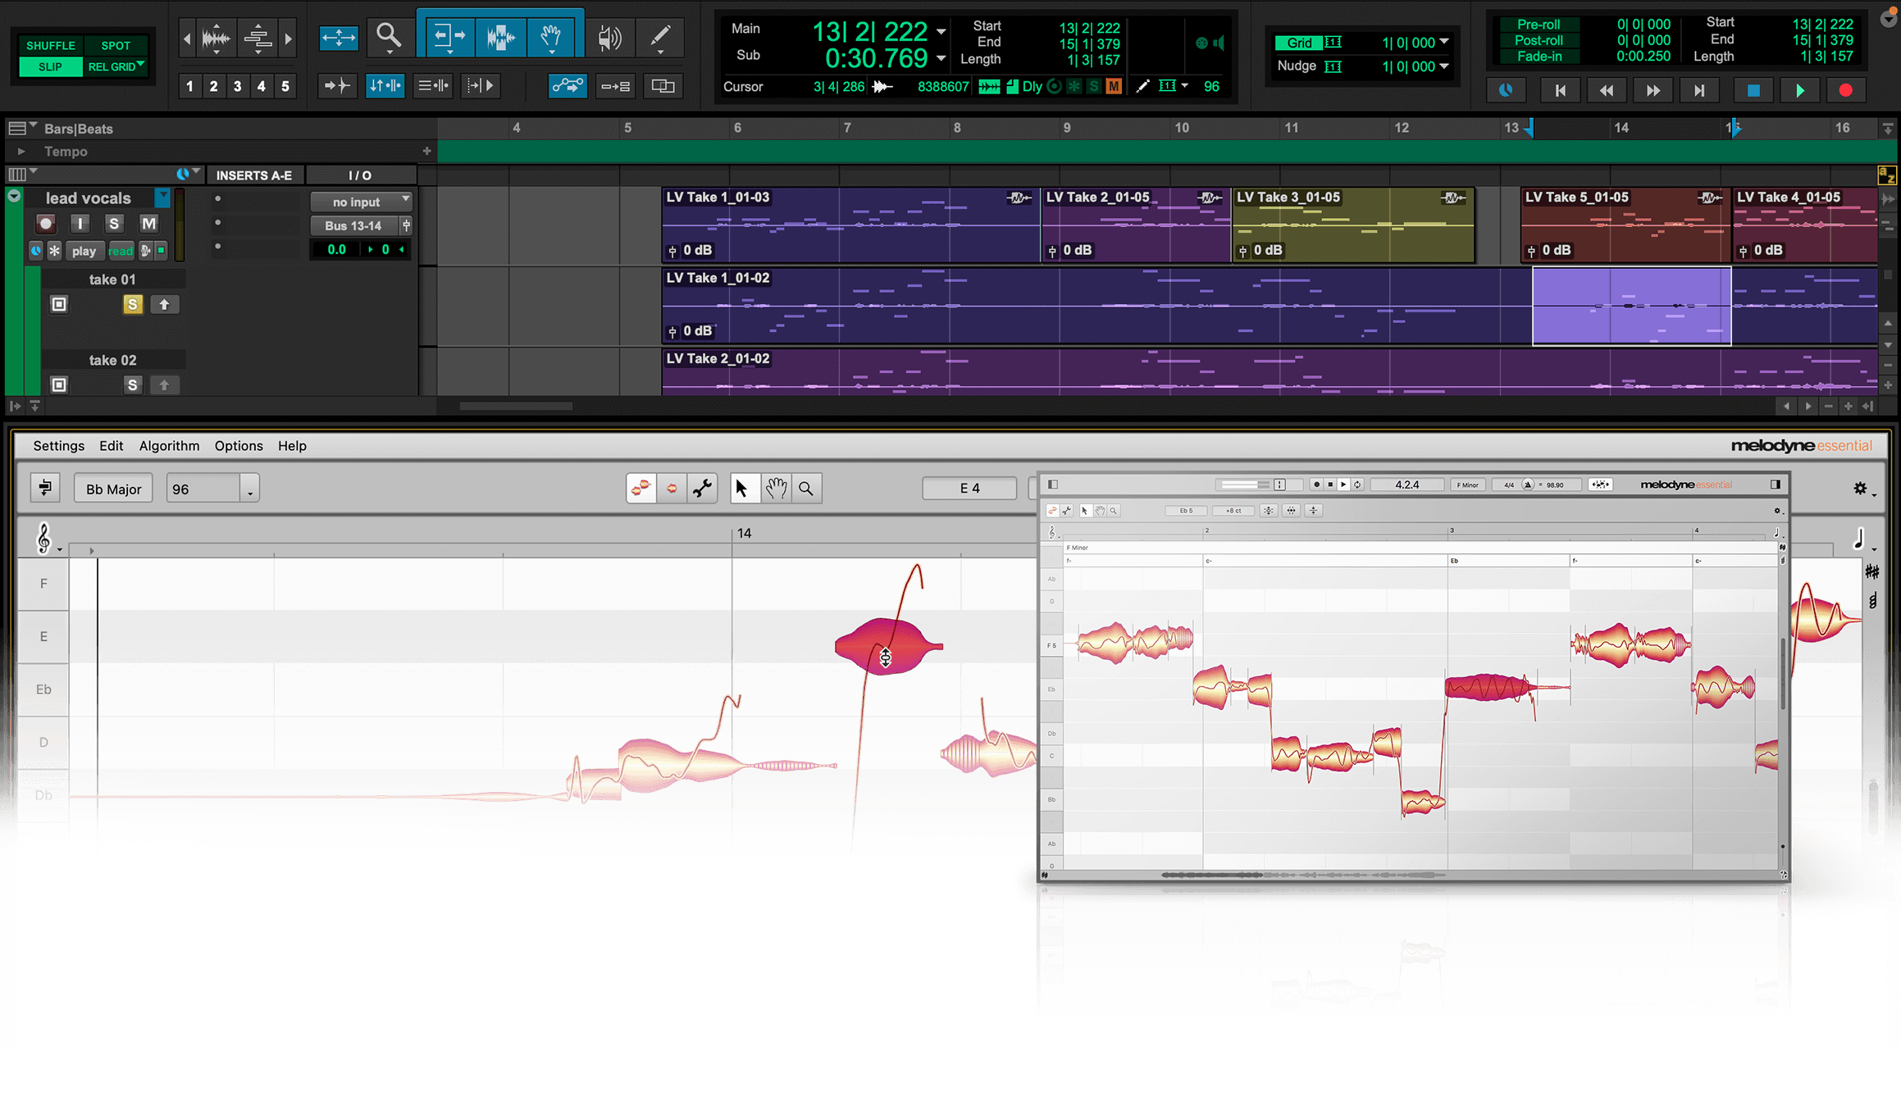
Task: Click the Bus 13-14 output button
Action: tap(353, 225)
